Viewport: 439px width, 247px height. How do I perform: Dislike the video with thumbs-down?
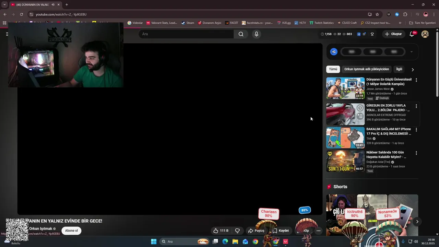(x=237, y=231)
